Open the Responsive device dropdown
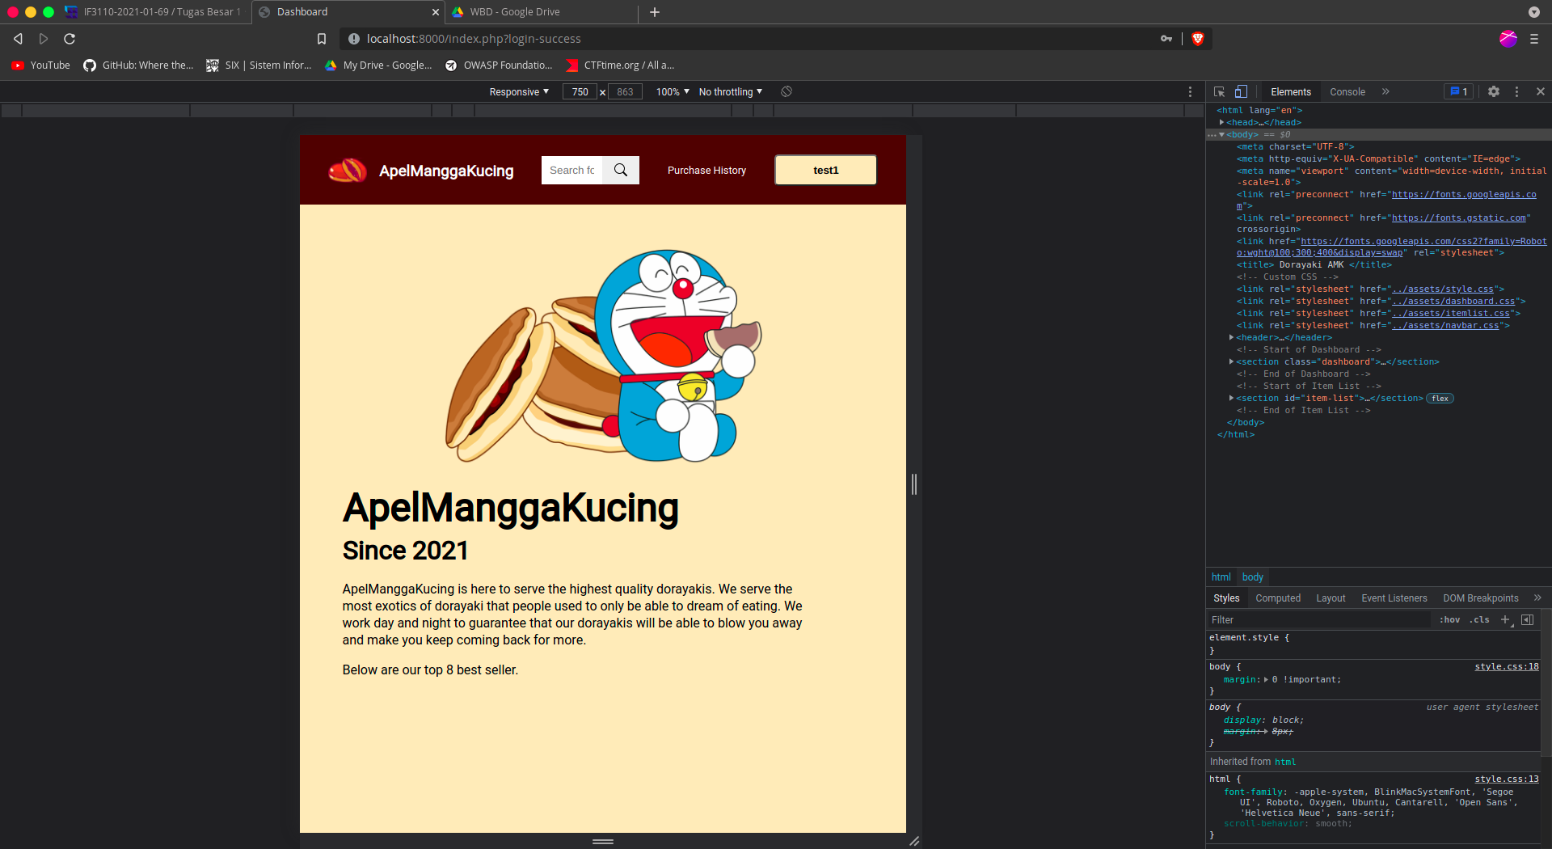This screenshot has height=849, width=1552. tap(519, 92)
